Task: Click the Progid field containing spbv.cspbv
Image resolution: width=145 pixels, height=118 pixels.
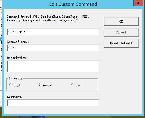Action: (53, 32)
